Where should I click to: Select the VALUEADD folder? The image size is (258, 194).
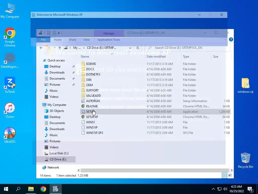[x=93, y=96]
